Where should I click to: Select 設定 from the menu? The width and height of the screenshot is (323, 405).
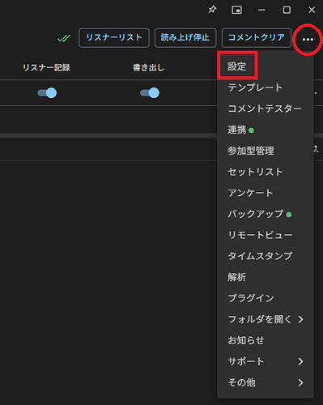coord(266,66)
